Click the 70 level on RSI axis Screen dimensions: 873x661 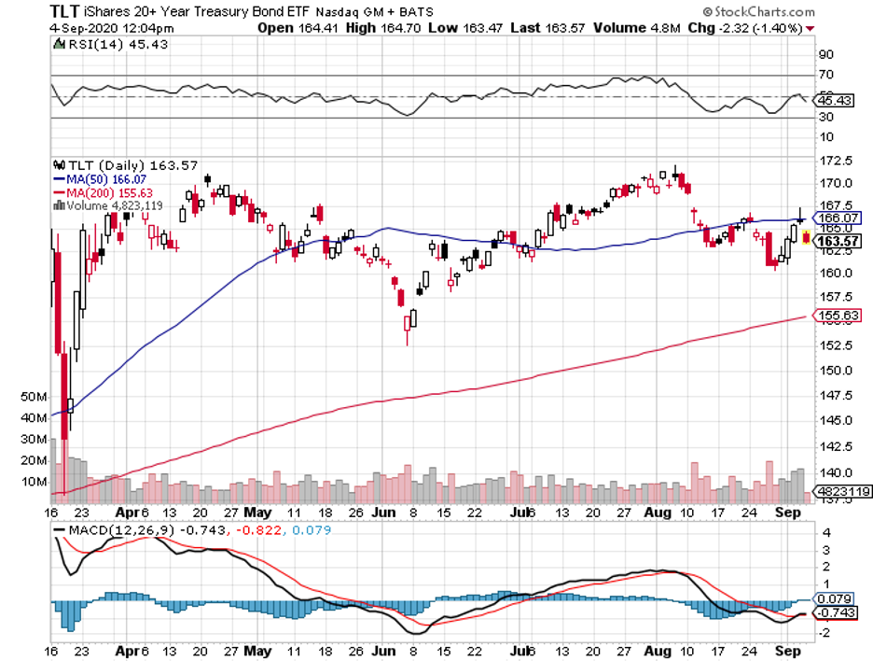826,75
